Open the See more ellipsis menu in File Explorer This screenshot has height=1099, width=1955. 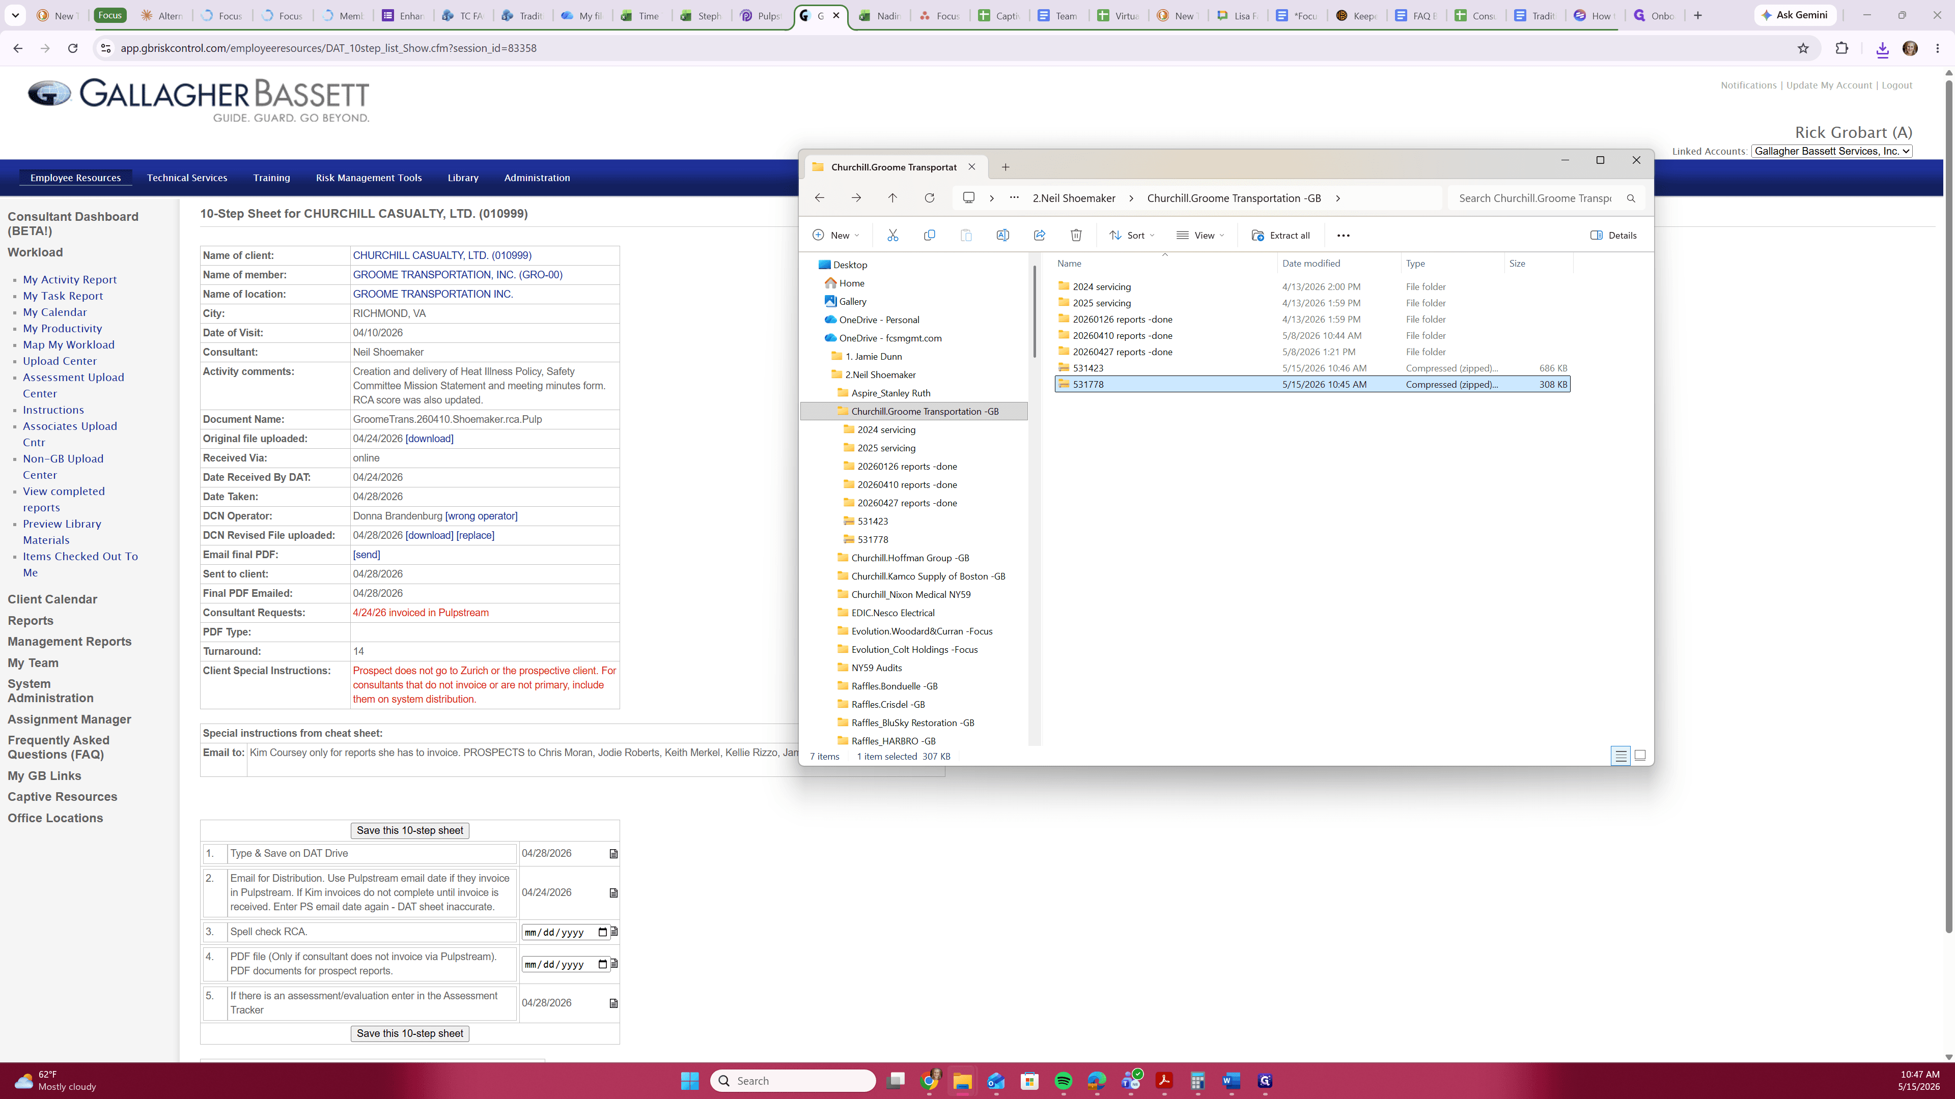1344,235
